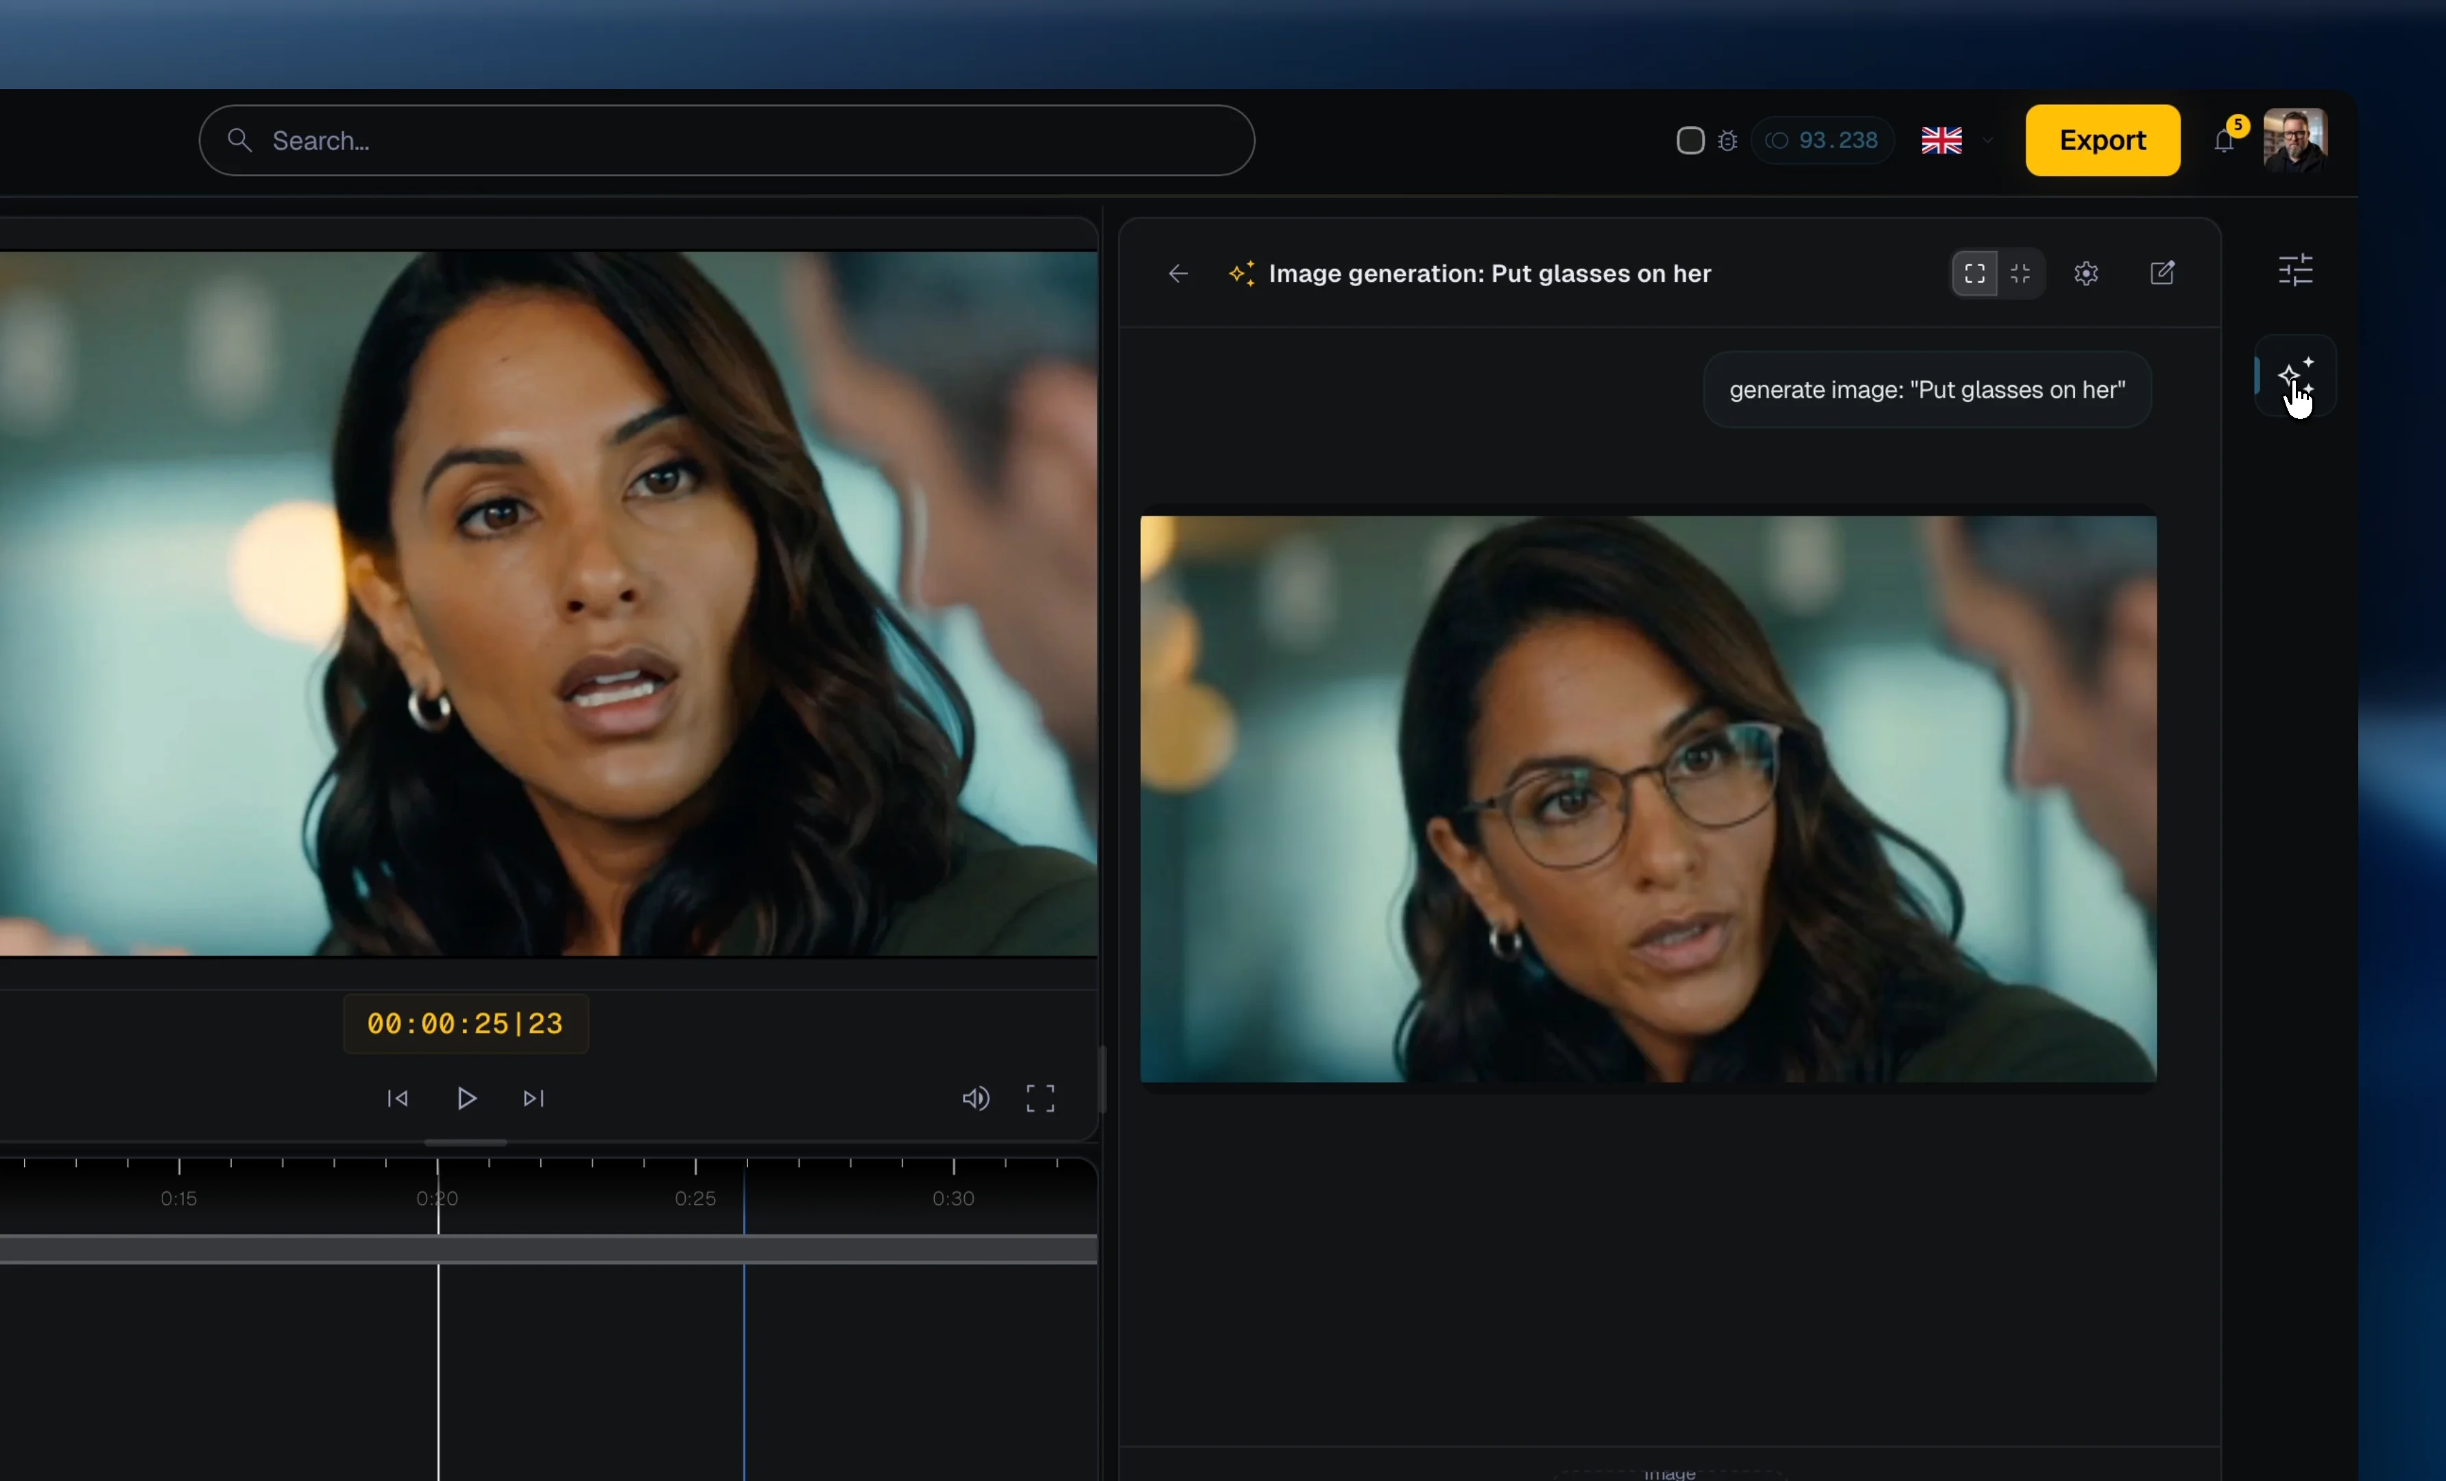Switch preview to collapsed fit view

[x=2020, y=274]
